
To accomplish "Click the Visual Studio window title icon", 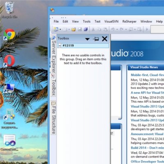I will point(52,10).
